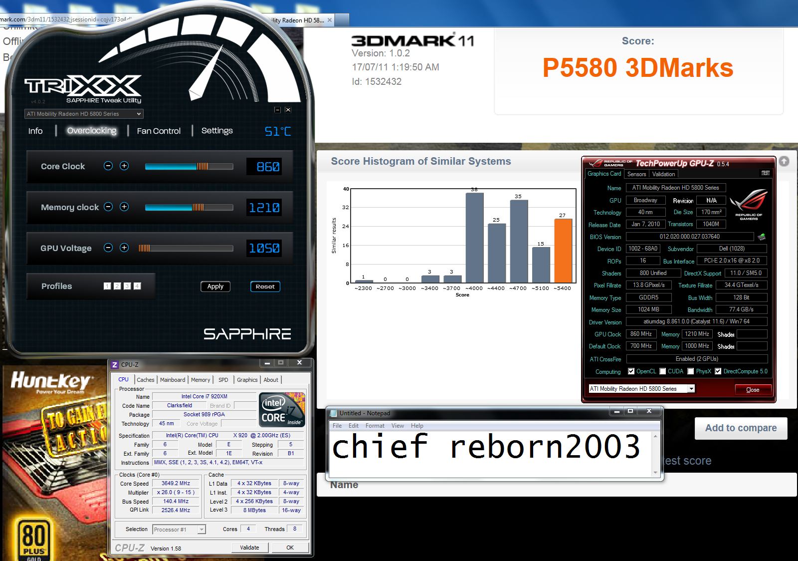The image size is (798, 561).
Task: Click the Close button in GPU-Z
Action: [x=753, y=390]
